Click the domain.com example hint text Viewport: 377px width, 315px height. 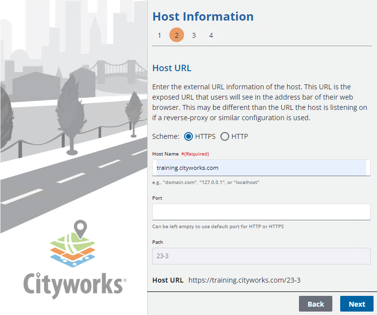[206, 182]
